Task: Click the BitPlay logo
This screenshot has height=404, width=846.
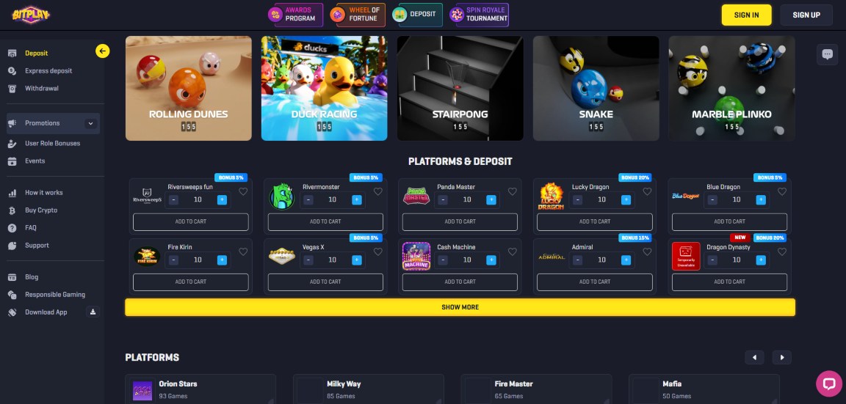Action: 31,15
